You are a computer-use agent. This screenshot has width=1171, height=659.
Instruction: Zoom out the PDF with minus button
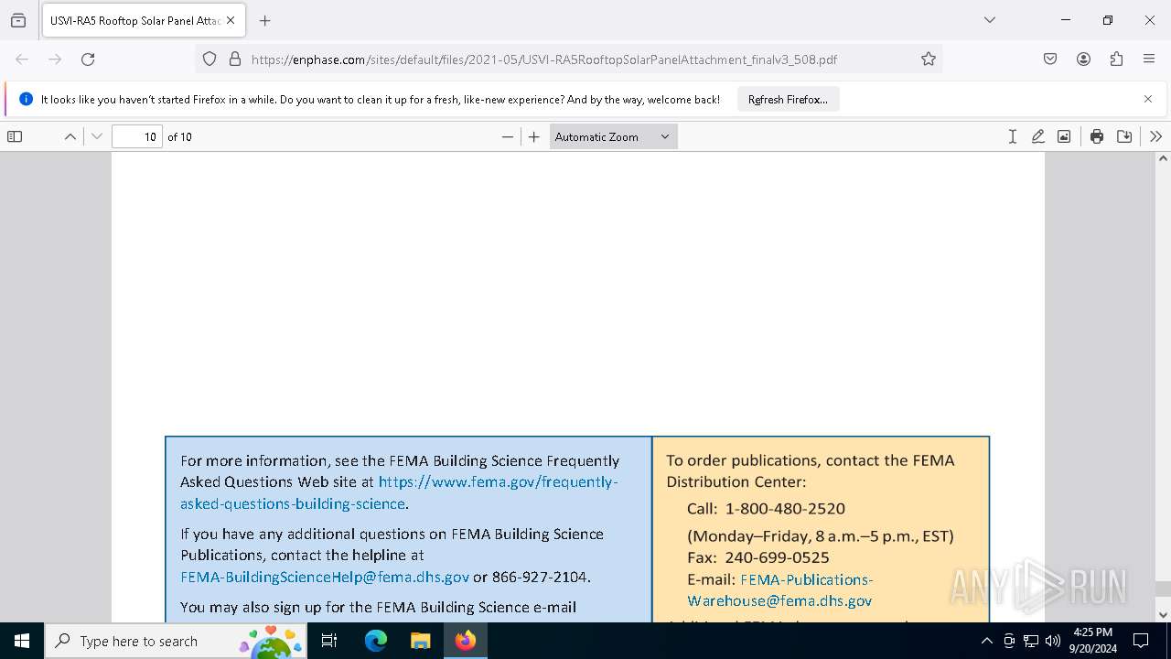tap(508, 136)
